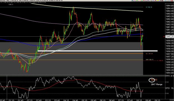Viewport: 174px width, 101px height.
Task: Click the 09:15 time axis label
Action: 157,100
